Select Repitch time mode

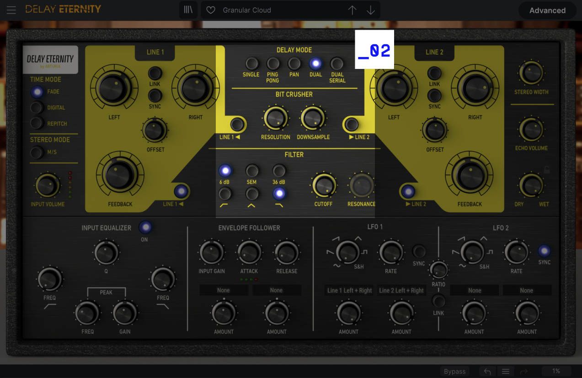coord(37,123)
